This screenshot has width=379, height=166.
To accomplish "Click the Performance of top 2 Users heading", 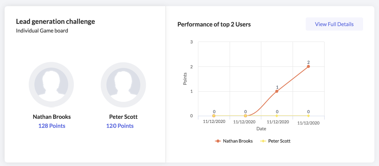I will [x=214, y=25].
